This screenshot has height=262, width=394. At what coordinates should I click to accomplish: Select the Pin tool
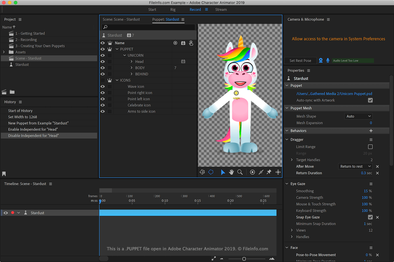[269, 172]
